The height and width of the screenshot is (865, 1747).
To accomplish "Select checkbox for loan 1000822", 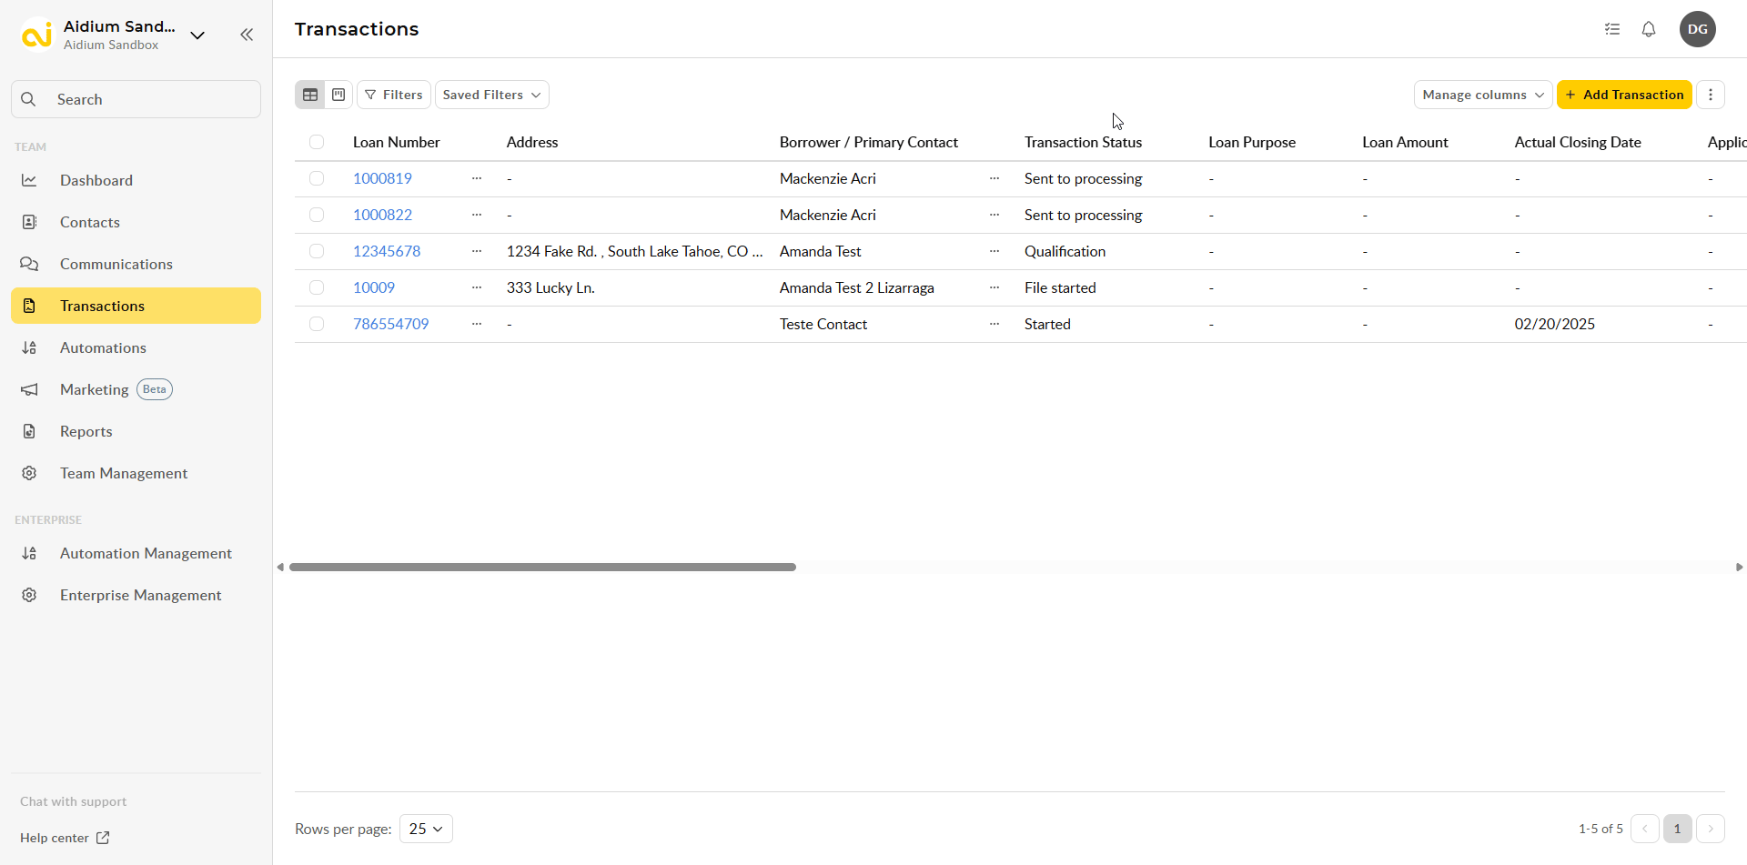I will (317, 215).
